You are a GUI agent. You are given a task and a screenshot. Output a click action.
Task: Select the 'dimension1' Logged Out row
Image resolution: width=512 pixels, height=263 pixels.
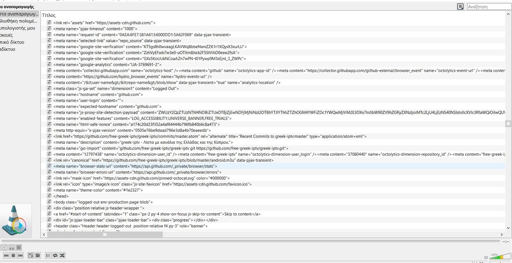[273, 88]
